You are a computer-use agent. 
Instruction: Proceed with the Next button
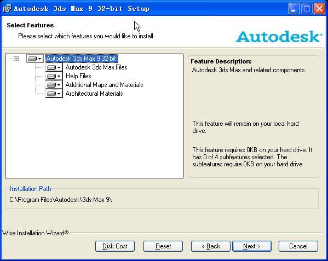tap(252, 246)
